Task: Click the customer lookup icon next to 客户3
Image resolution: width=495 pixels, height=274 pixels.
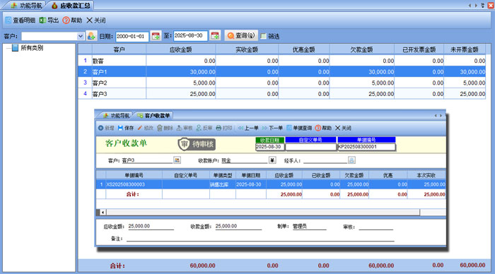Action: point(177,160)
